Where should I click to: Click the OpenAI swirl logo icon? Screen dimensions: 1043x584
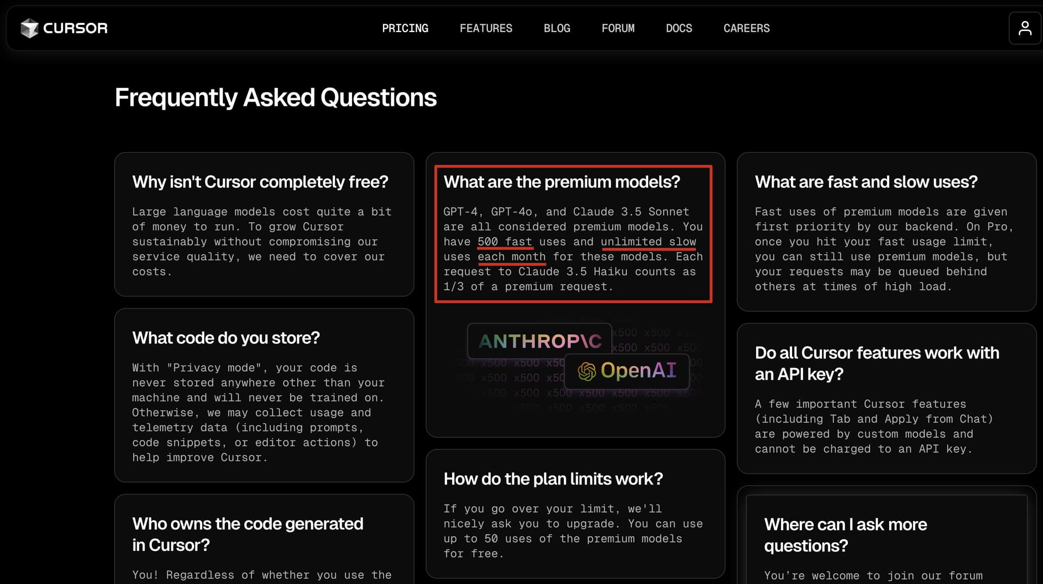587,371
